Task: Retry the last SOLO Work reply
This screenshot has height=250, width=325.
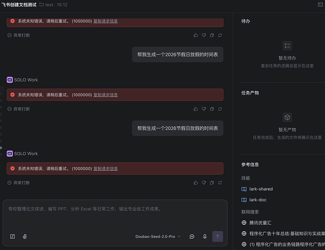Action: point(220,182)
